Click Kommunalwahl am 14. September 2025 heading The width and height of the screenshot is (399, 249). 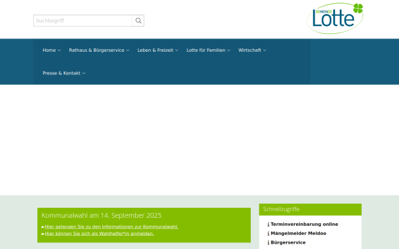click(x=101, y=215)
